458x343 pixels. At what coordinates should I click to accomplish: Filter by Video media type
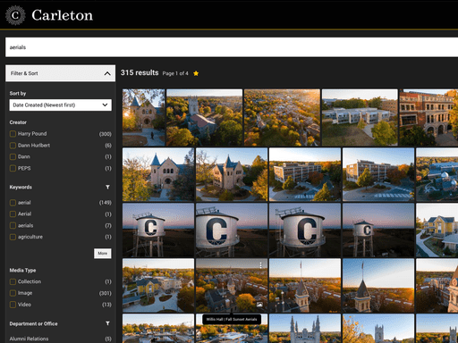pyautogui.click(x=13, y=305)
